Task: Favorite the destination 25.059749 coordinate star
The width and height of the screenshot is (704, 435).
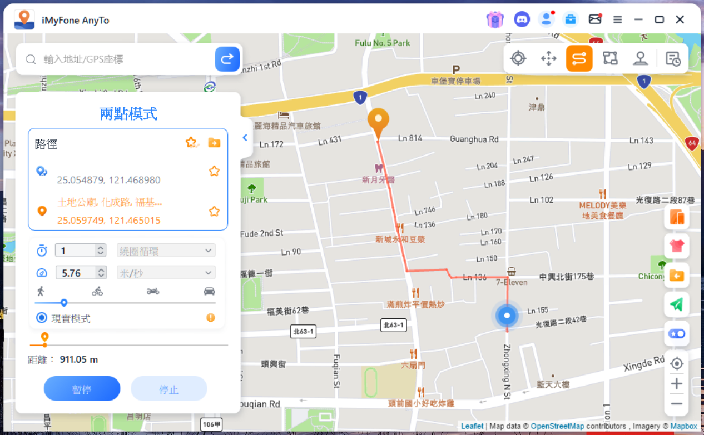Action: (214, 211)
